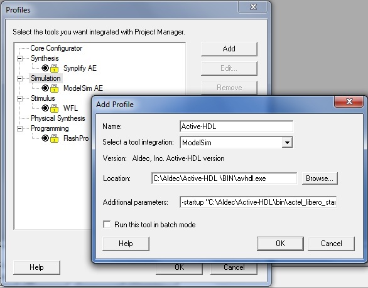
Task: Select the Programming category
Action: click(x=50, y=128)
